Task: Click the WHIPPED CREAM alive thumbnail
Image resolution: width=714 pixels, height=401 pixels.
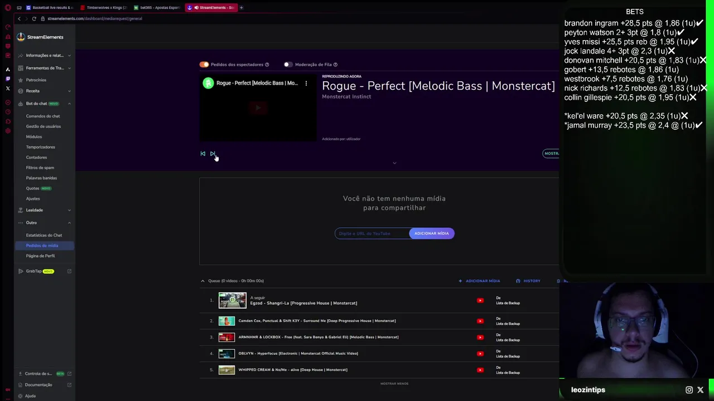Action: click(x=226, y=370)
